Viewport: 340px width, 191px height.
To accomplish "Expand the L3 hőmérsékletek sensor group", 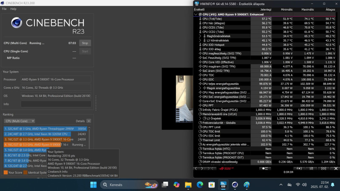I will pyautogui.click(x=200, y=40).
